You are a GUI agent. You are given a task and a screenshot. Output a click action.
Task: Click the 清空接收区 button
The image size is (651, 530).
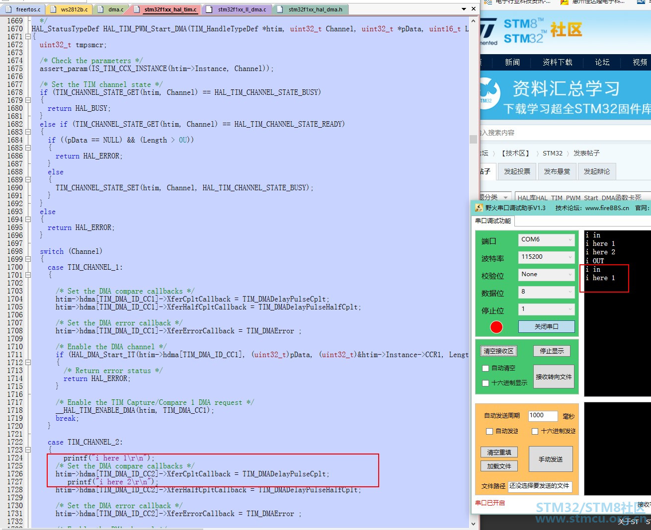[499, 351]
